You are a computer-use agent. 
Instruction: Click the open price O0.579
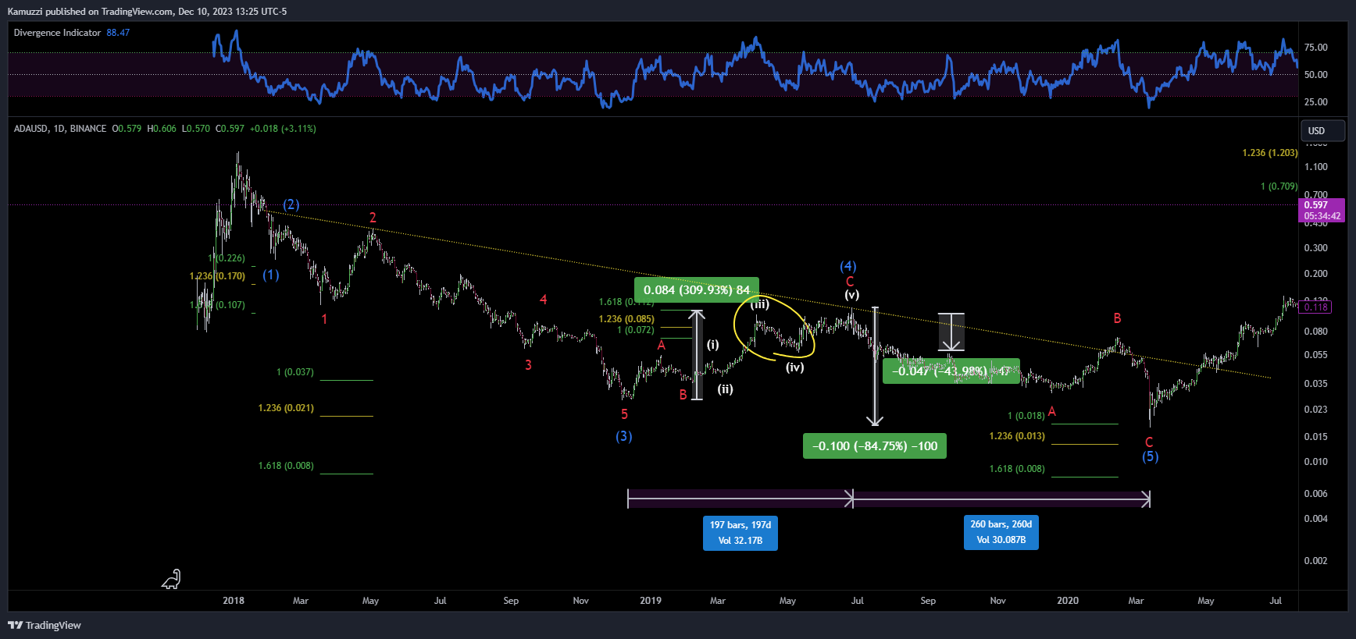click(x=127, y=129)
